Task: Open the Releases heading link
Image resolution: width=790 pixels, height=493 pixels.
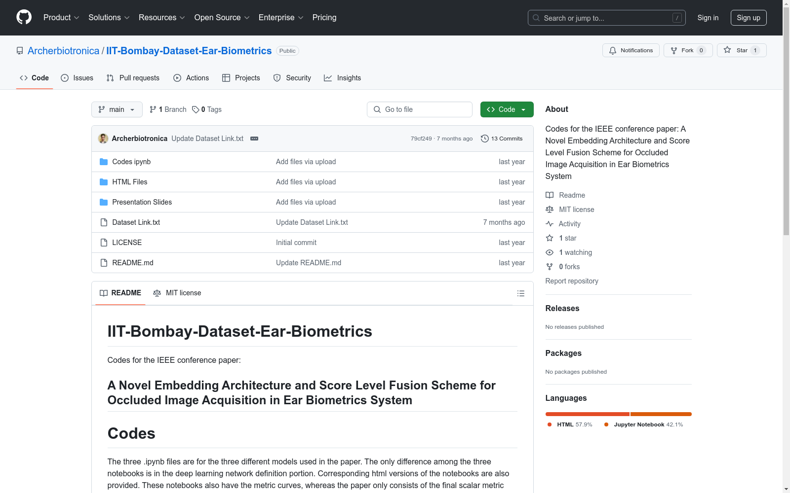Action: click(x=562, y=308)
